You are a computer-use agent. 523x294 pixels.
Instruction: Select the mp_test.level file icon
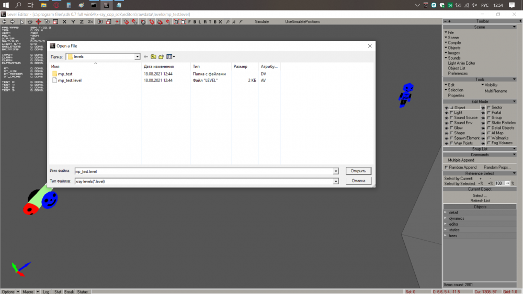pyautogui.click(x=54, y=80)
